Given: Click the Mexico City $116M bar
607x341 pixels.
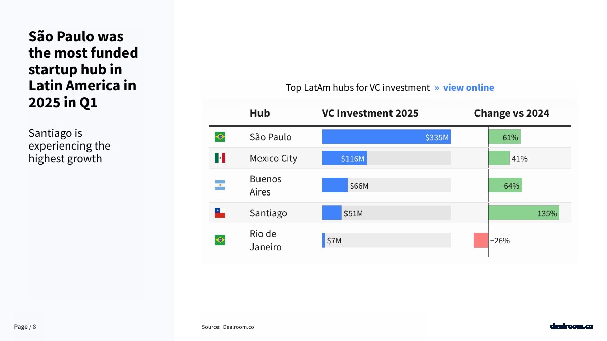Looking at the screenshot, I should point(344,158).
